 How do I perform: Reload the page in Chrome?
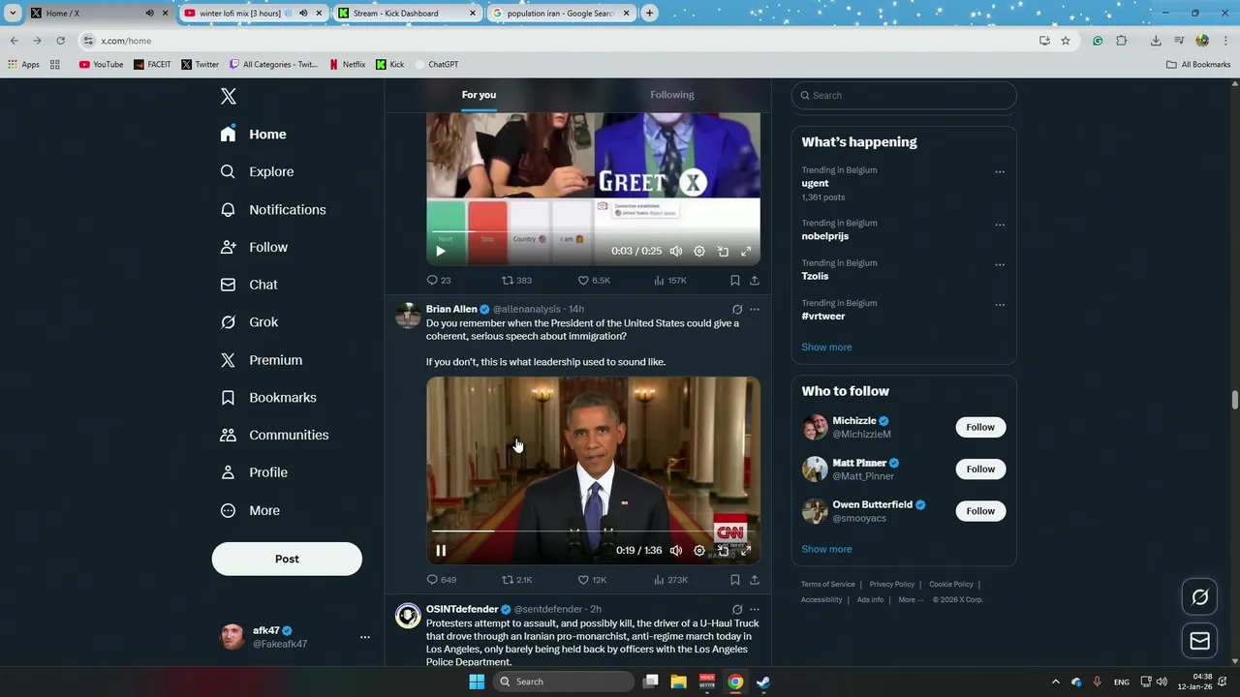pyautogui.click(x=60, y=41)
